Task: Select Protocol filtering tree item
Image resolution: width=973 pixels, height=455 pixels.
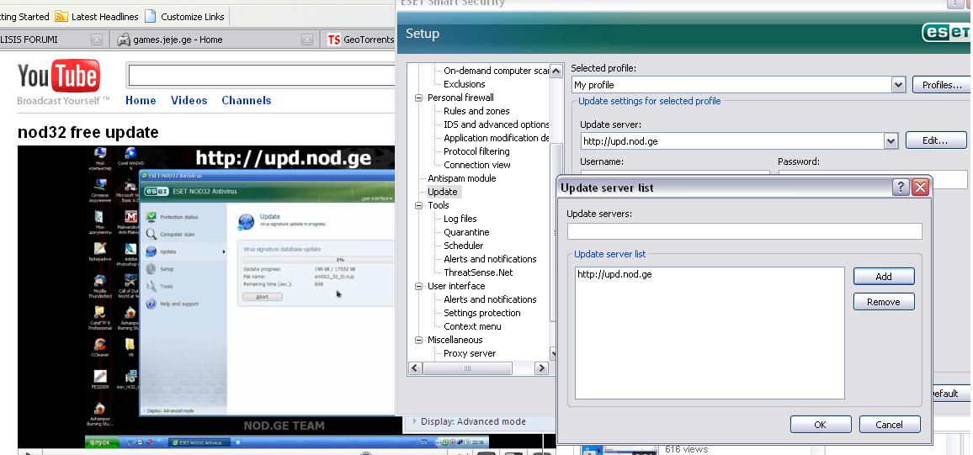Action: pos(476,152)
